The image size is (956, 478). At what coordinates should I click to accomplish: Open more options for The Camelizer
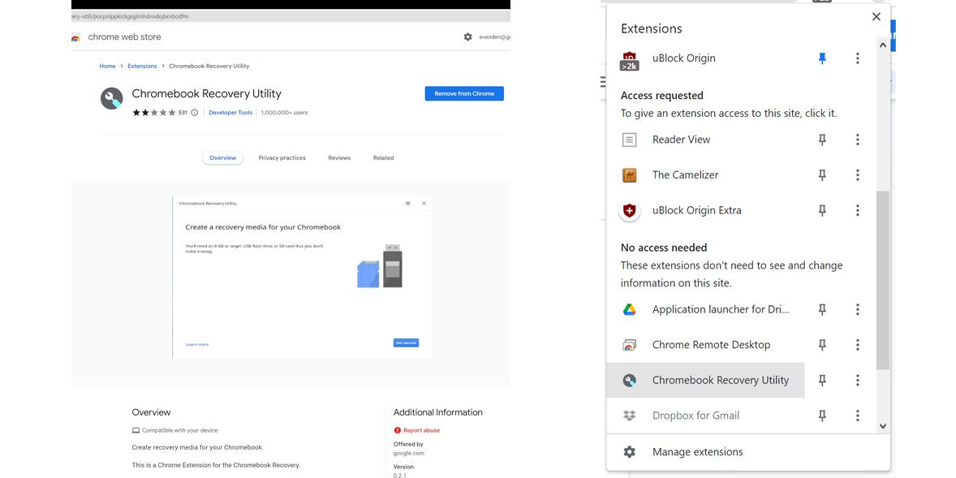click(857, 175)
